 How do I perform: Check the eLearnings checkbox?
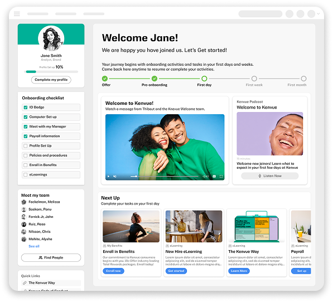pyautogui.click(x=26, y=175)
